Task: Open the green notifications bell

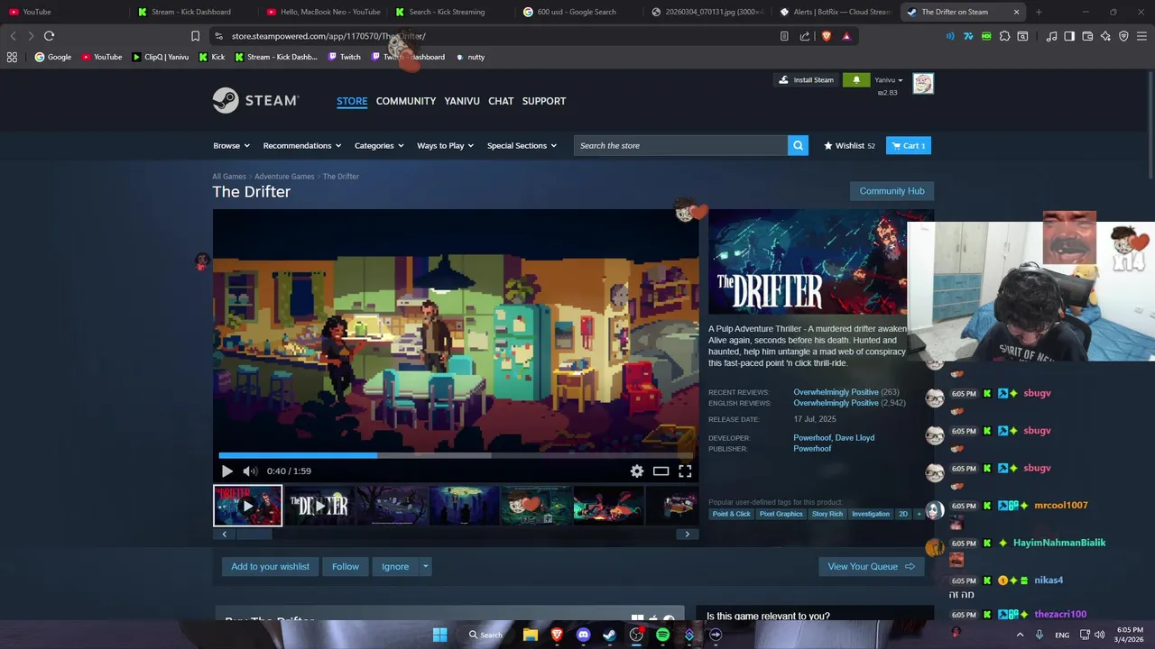Action: click(856, 80)
